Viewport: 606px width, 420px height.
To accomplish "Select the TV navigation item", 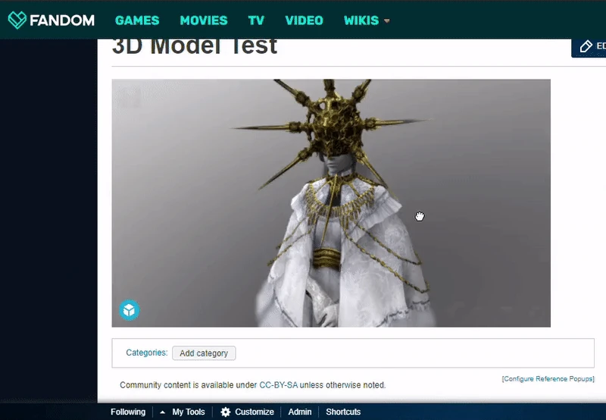I will coord(256,20).
